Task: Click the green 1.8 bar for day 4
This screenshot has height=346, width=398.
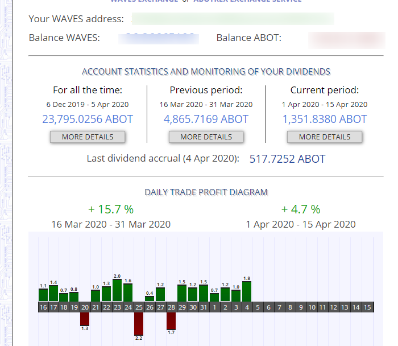Action: click(x=247, y=291)
